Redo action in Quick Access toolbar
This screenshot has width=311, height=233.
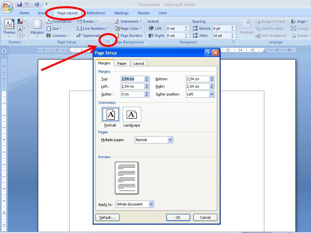click(37, 4)
